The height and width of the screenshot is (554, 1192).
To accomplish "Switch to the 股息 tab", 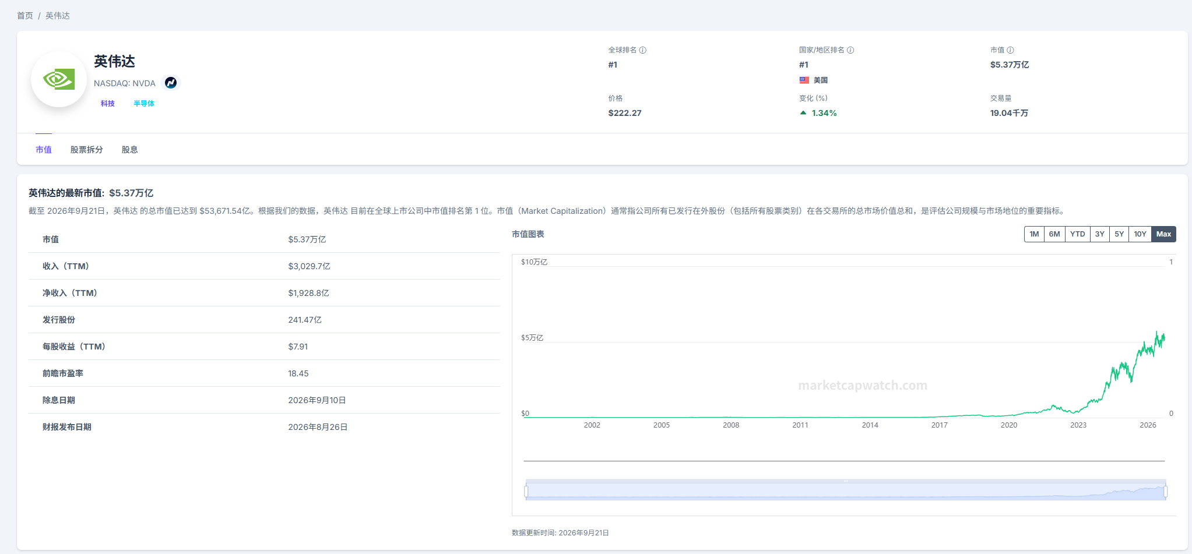I will point(130,150).
